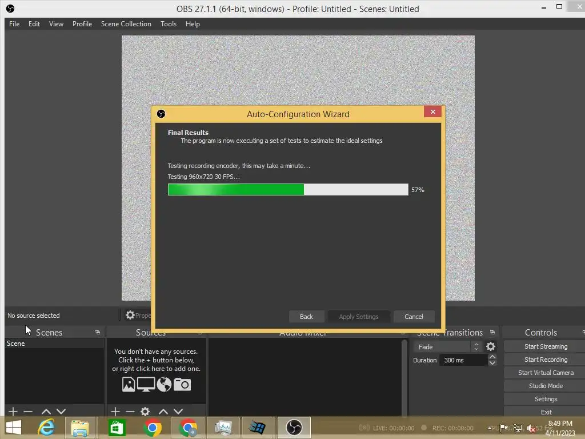Viewport: 585px width, 439px height.
Task: Click the 'Testing 960x720 30 FPS...' text
Action: [204, 177]
